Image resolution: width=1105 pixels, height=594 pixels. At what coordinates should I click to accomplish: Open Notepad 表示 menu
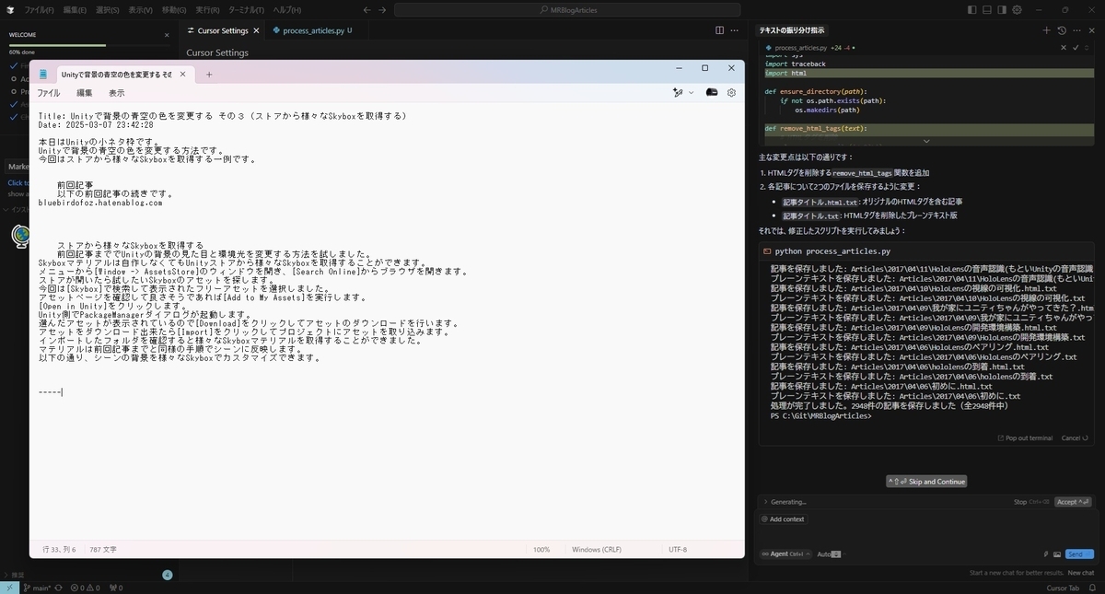pos(117,93)
